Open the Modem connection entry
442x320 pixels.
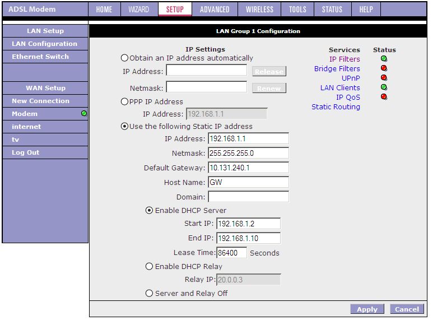point(45,114)
